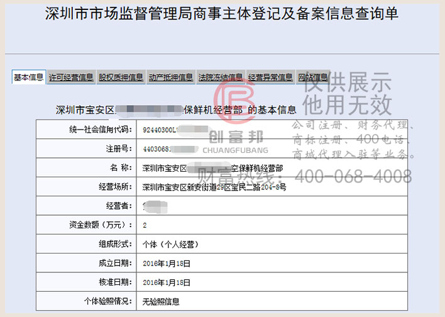
Task: Open the 动产抵押信息 tab
Action: click(171, 77)
